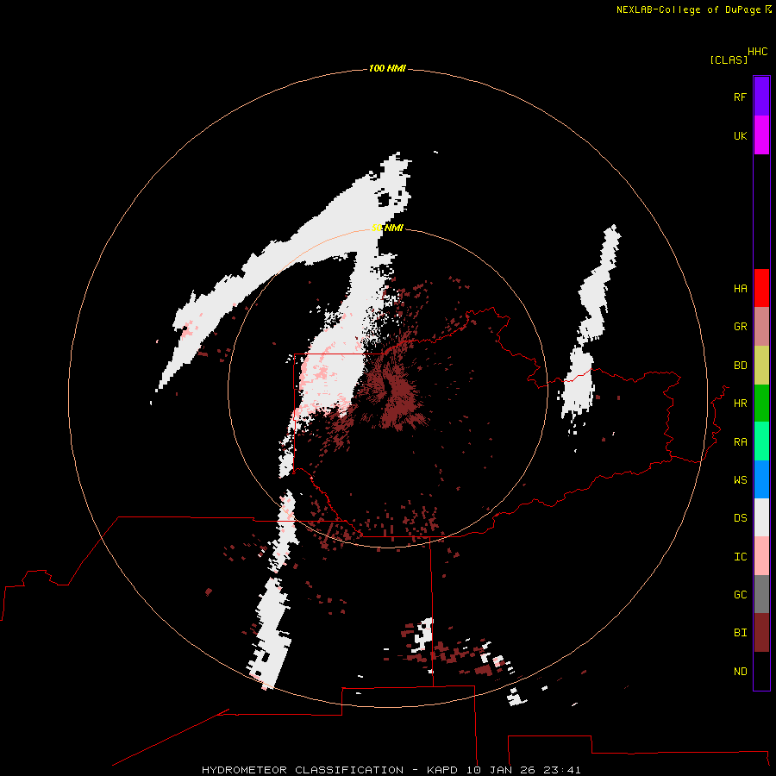Click the 100 NMI range ring label
776x776 pixels.
click(x=387, y=68)
